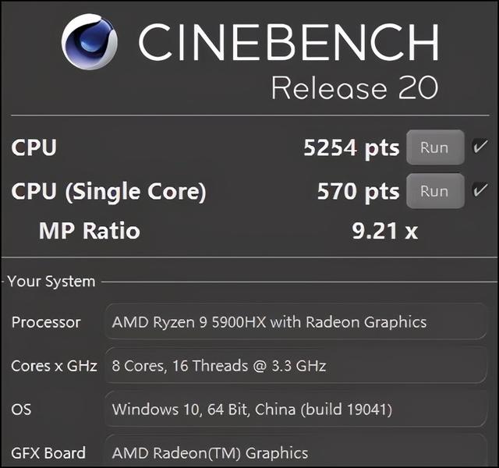This screenshot has height=468, width=499.
Task: Click the Release 20 version label
Action: 355,87
